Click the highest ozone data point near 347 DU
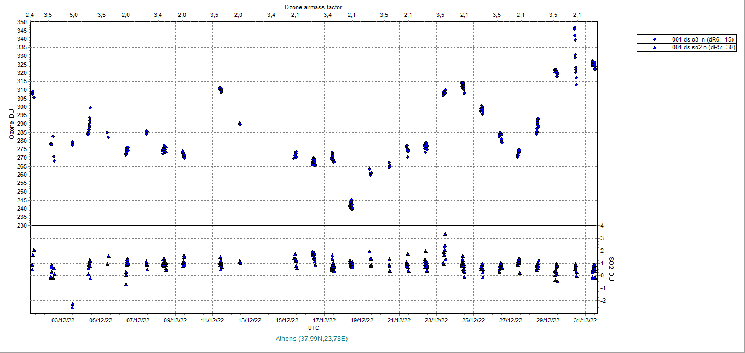The height and width of the screenshot is (353, 745). [x=574, y=28]
